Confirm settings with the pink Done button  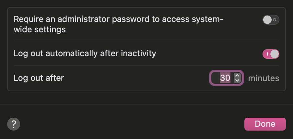pos(265,124)
